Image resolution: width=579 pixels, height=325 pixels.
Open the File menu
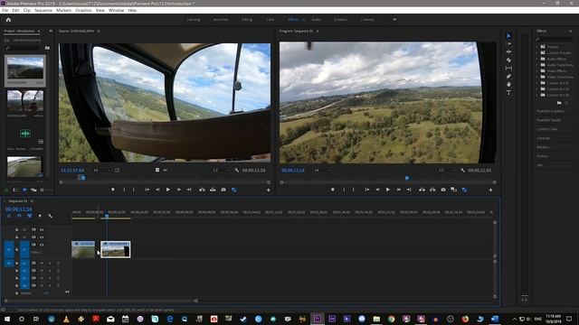tap(5, 10)
